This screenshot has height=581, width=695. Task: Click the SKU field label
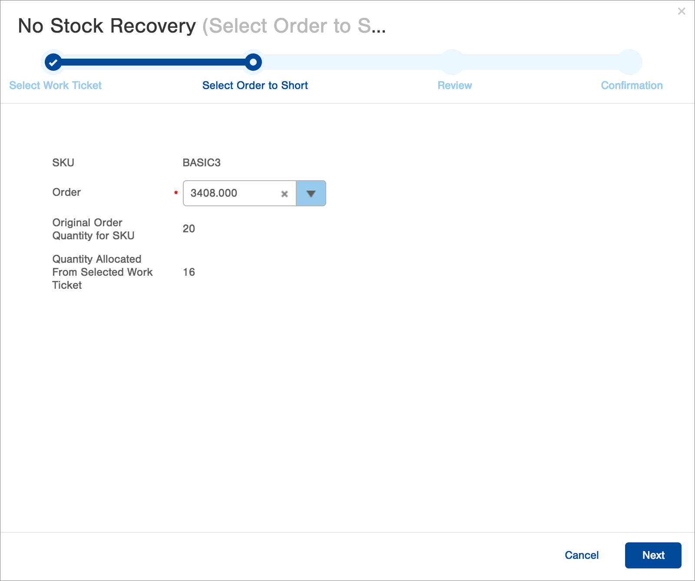tap(63, 163)
